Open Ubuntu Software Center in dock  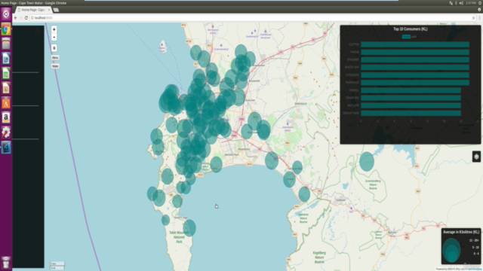(6, 103)
